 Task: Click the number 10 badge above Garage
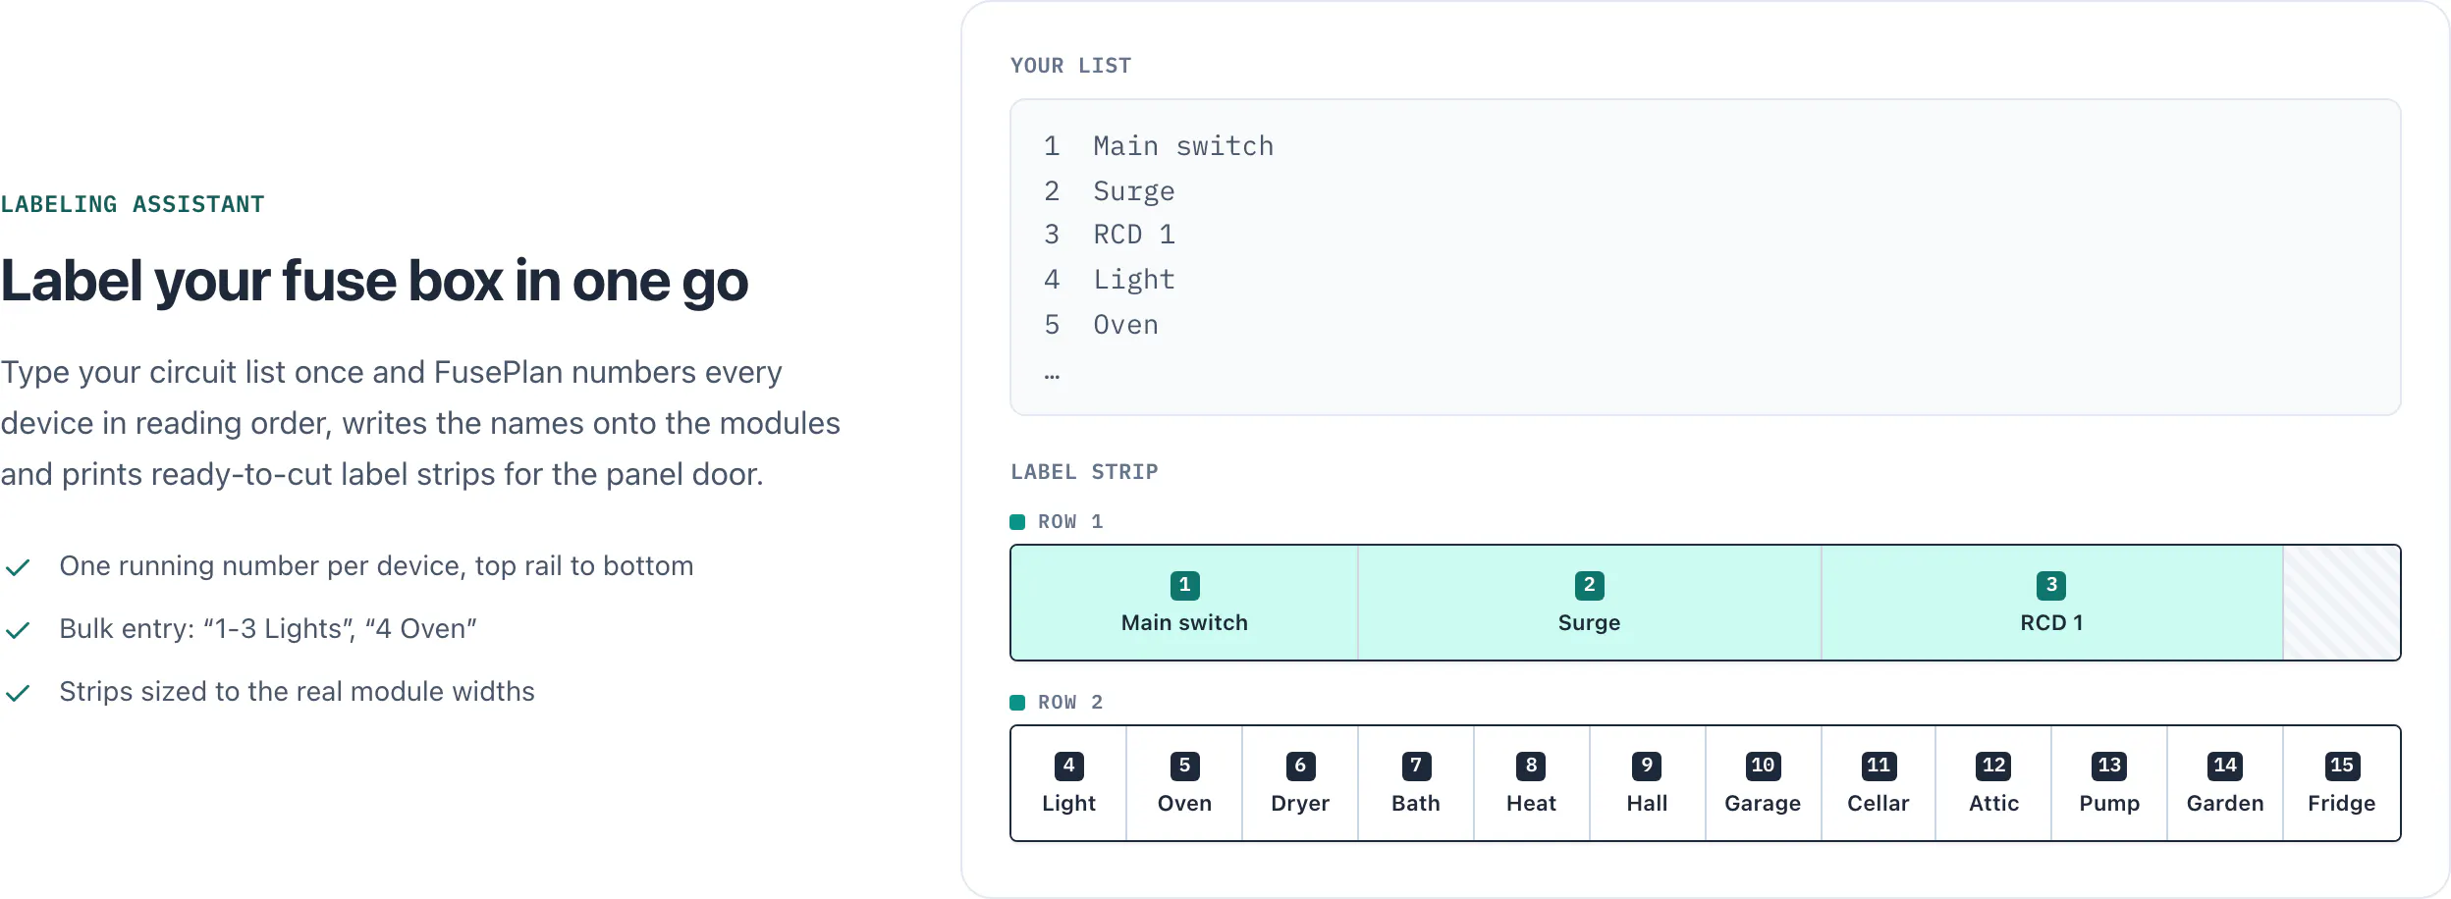(1763, 766)
